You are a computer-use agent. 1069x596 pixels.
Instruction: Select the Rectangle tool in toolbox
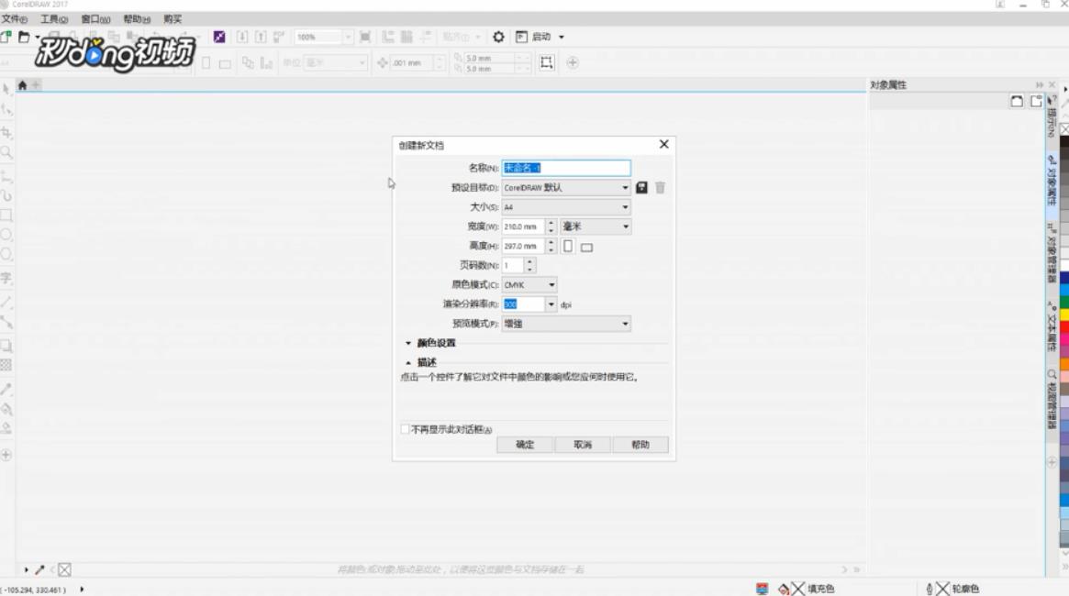6,215
